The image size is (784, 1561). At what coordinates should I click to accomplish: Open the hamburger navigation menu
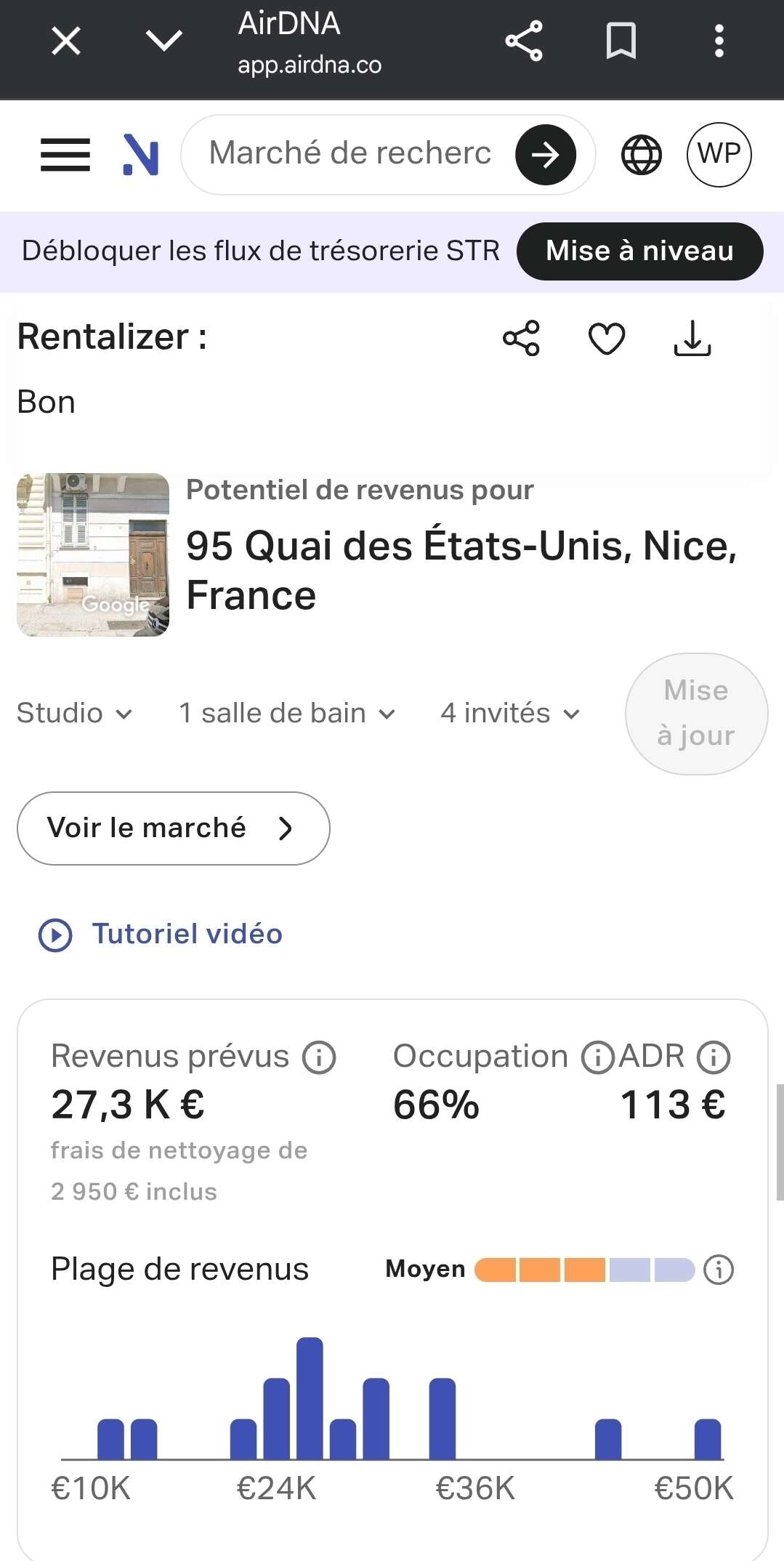(x=65, y=155)
